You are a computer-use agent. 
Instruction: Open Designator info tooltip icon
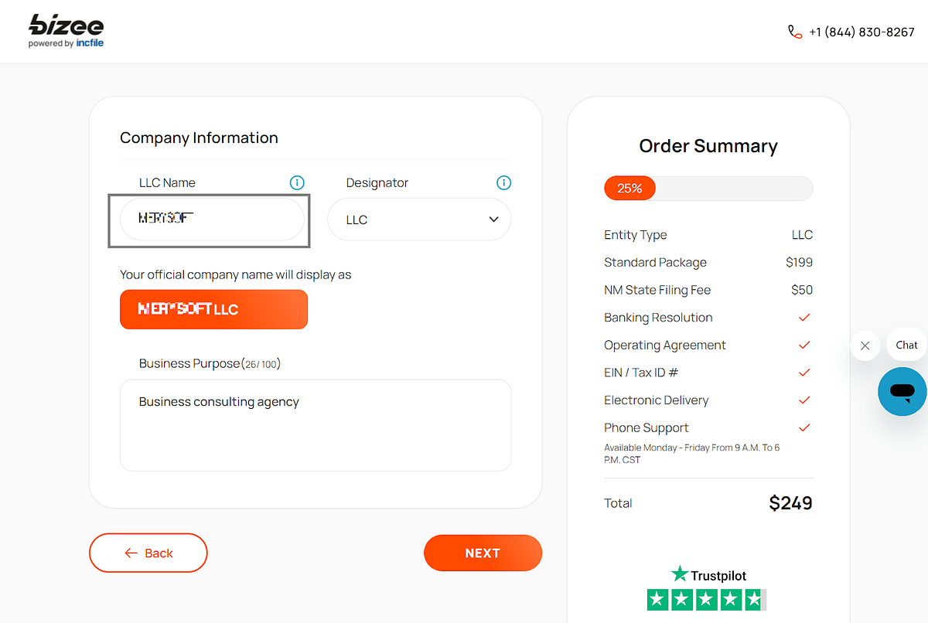coord(503,182)
